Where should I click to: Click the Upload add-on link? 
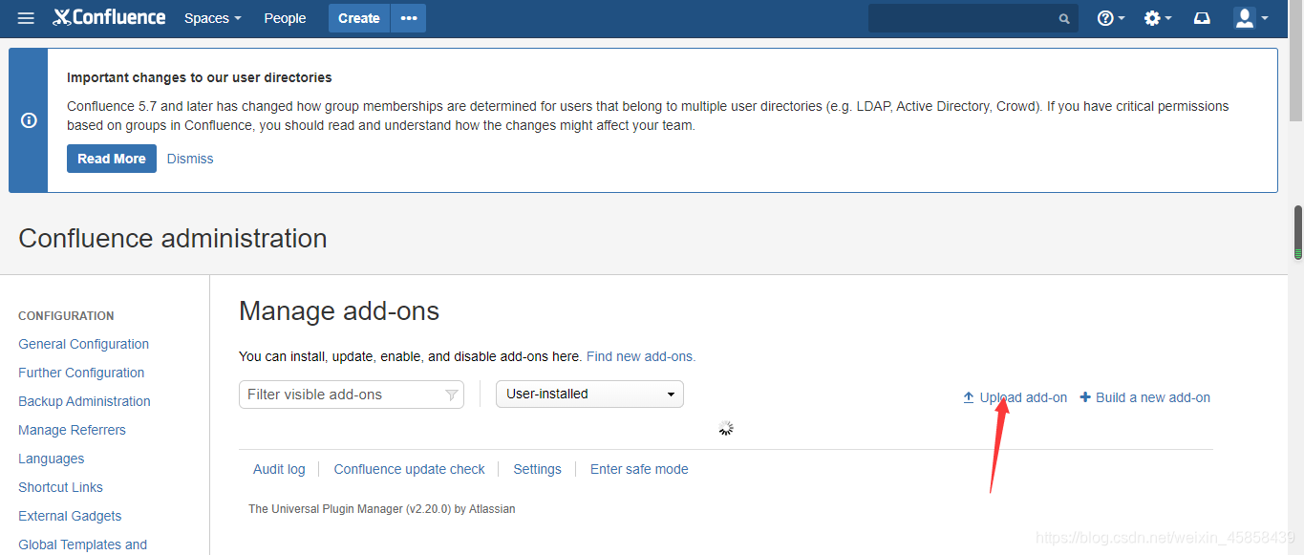[x=1023, y=397]
